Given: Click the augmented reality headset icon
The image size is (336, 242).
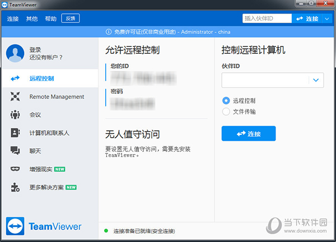Looking at the screenshot, I should (15, 169).
